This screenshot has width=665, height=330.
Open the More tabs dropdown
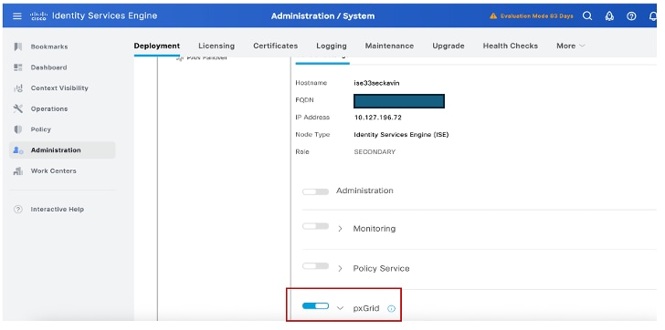tap(570, 46)
